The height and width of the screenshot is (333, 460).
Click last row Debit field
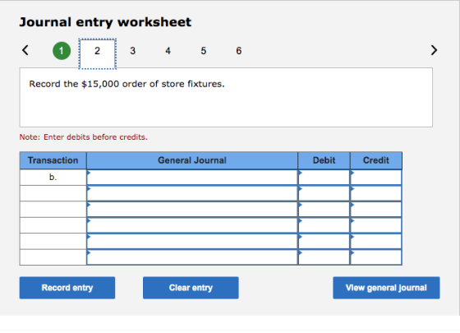[x=324, y=257]
